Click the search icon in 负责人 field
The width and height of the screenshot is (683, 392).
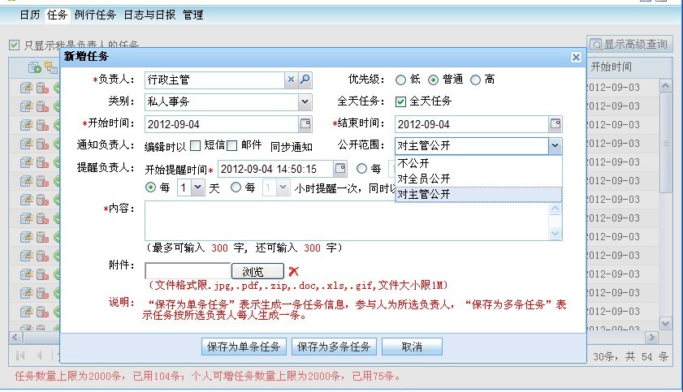point(305,80)
